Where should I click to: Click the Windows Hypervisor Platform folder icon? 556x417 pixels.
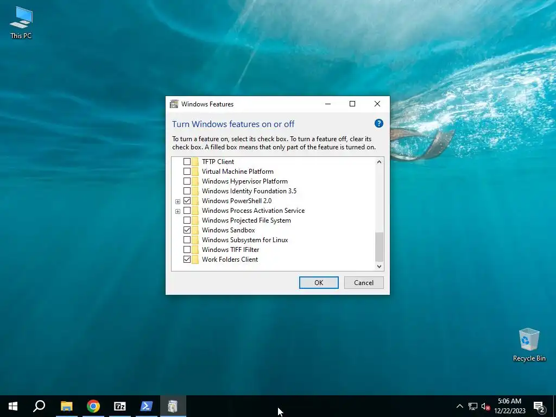coord(195,181)
